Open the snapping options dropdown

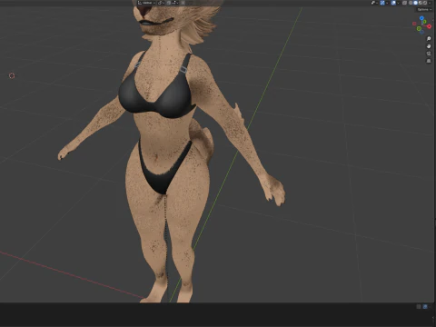[x=175, y=3]
